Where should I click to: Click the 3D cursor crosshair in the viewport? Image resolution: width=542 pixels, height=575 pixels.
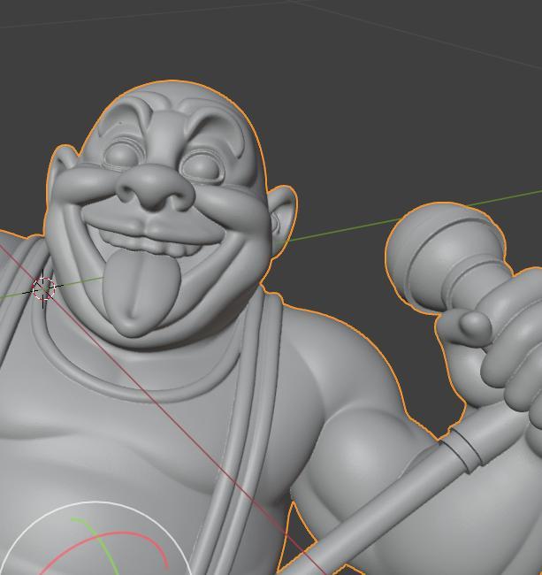(43, 288)
